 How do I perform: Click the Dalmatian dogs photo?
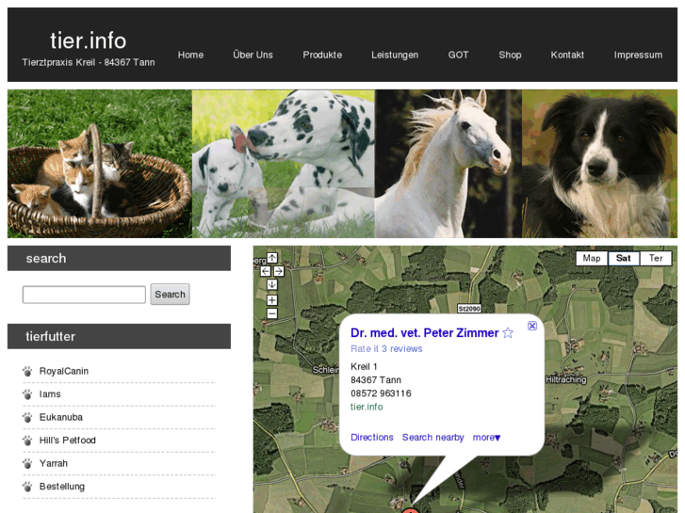[x=284, y=164]
